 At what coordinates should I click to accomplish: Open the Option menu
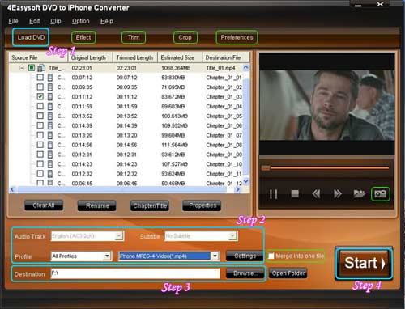click(80, 21)
